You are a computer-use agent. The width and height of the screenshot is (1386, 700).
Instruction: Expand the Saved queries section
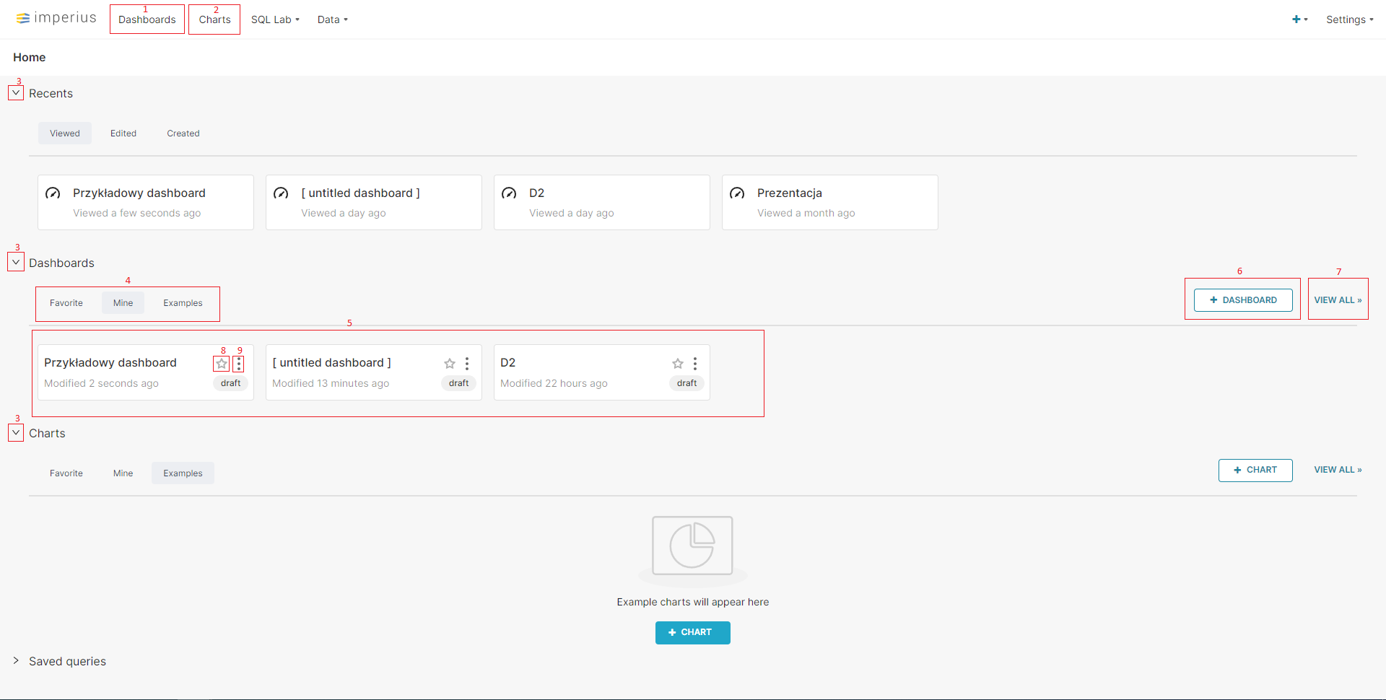16,660
